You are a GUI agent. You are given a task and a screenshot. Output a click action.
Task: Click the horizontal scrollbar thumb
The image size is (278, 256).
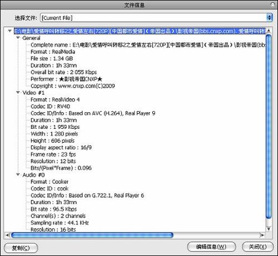click(92, 235)
